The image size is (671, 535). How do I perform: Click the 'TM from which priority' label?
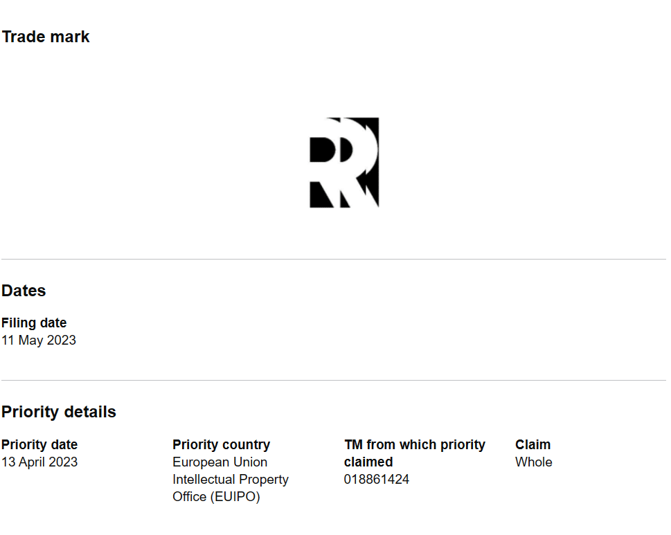coord(414,445)
